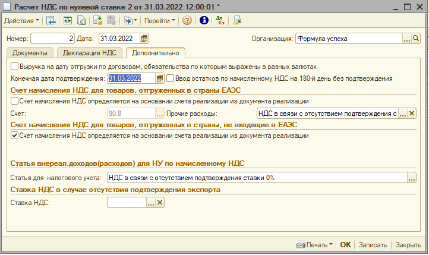Show the Дт/Кт accounting entries icon

click(220, 20)
